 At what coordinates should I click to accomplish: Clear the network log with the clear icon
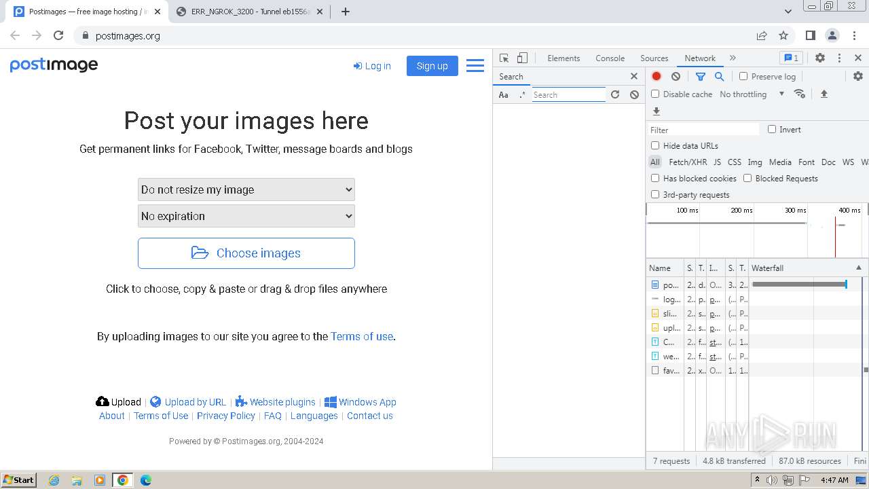(676, 77)
